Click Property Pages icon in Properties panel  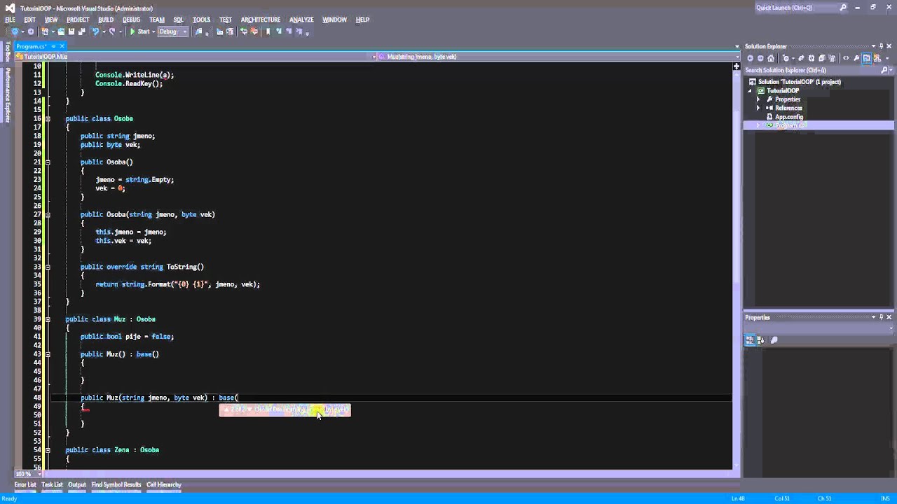774,340
